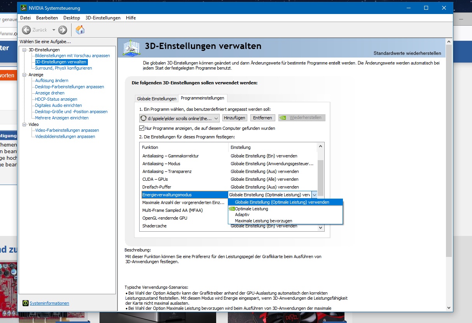
Task: Click the 3D settings header cube icon
Action: [131, 48]
